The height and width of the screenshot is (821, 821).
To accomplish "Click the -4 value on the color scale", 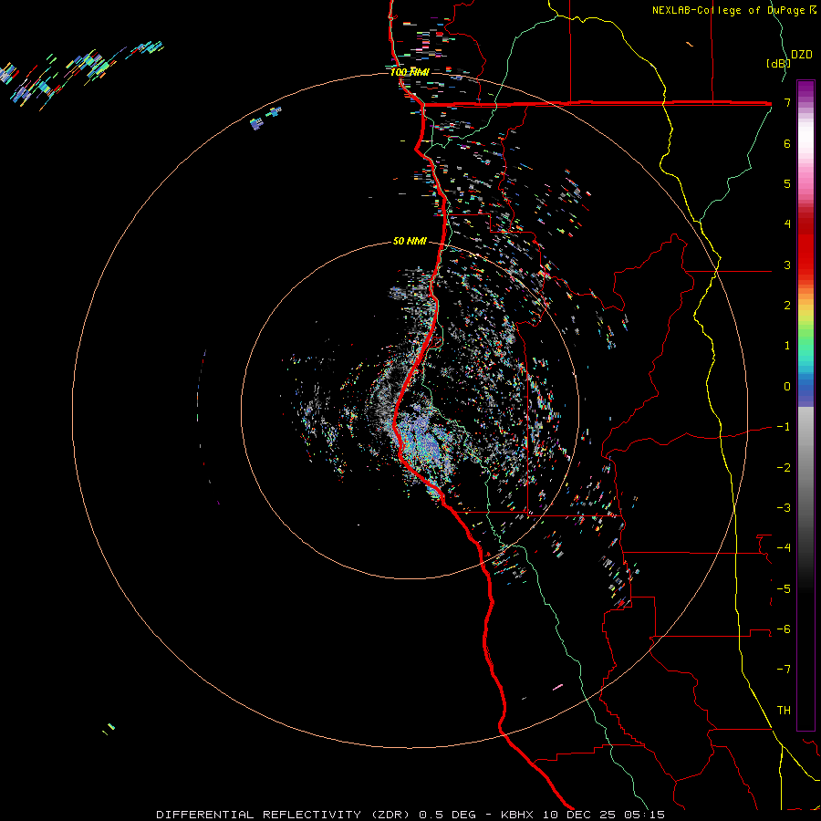I will tap(784, 548).
